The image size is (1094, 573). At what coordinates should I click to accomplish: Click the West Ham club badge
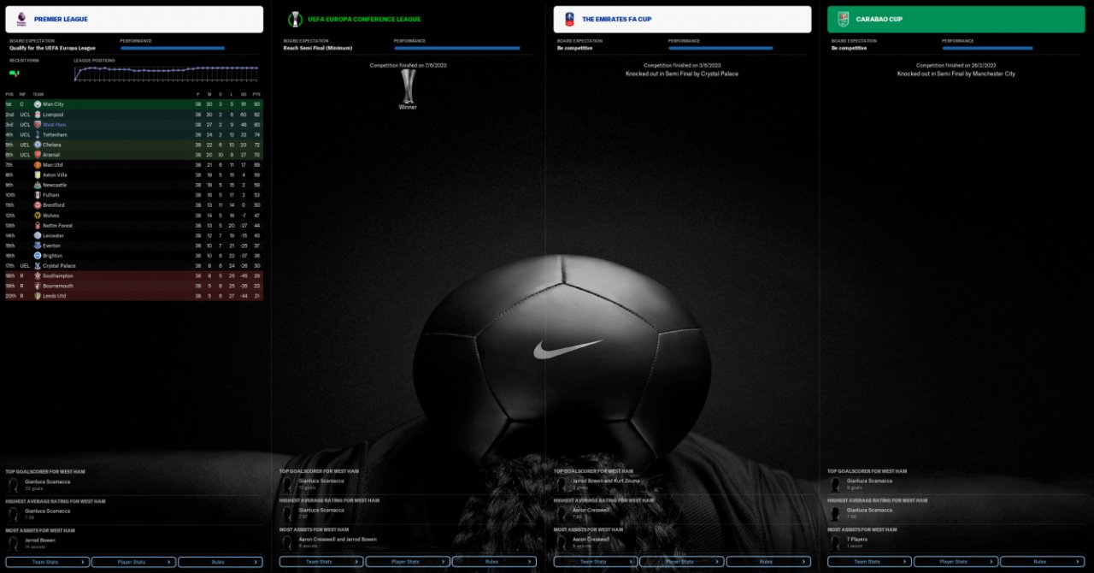pyautogui.click(x=38, y=124)
